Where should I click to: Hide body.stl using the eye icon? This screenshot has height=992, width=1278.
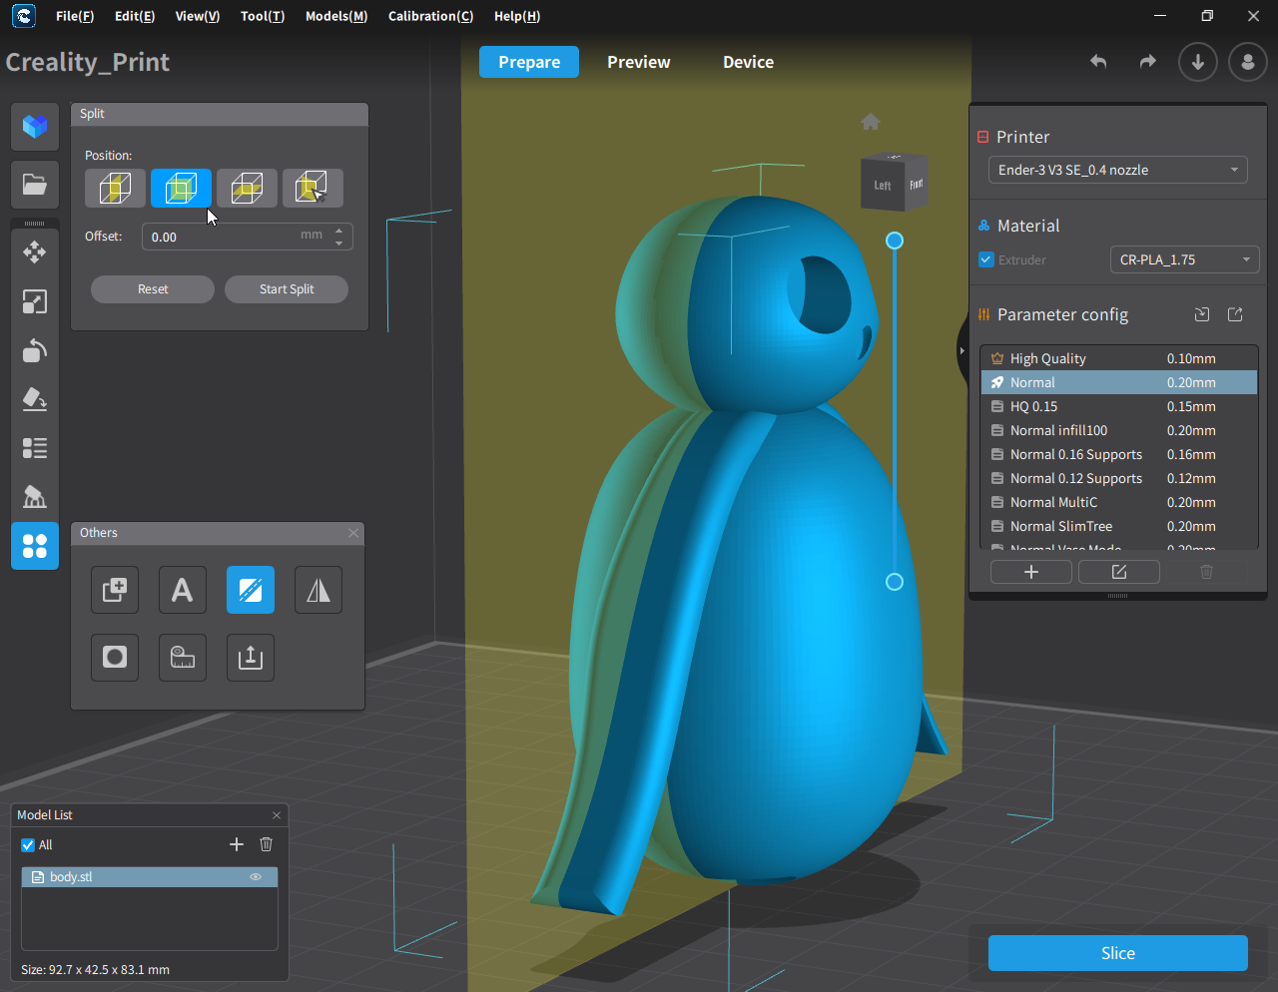tap(256, 877)
